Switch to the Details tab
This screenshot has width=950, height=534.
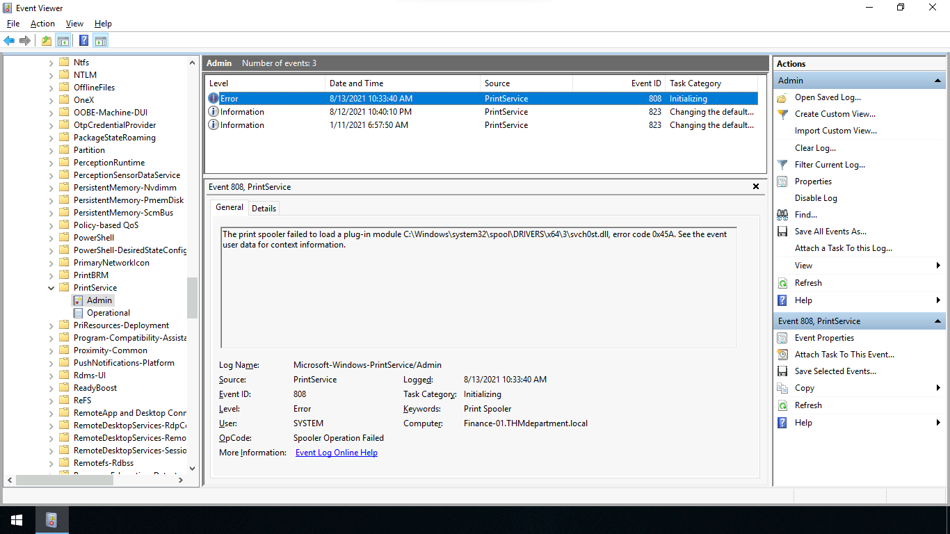pyautogui.click(x=264, y=208)
